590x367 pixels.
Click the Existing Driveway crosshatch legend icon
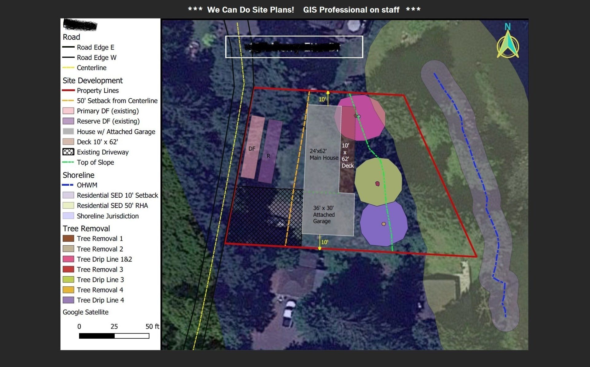point(68,152)
